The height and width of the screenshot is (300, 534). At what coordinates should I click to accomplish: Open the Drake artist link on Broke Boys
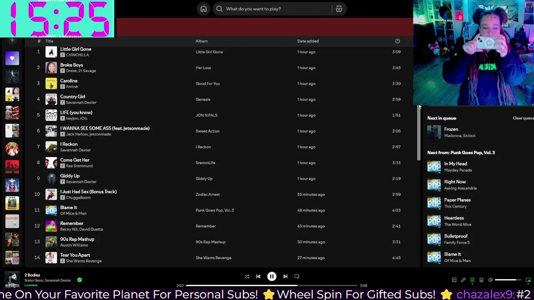tap(71, 71)
